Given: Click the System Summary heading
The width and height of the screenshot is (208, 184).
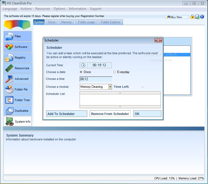Looking at the screenshot, I should (x=20, y=135).
